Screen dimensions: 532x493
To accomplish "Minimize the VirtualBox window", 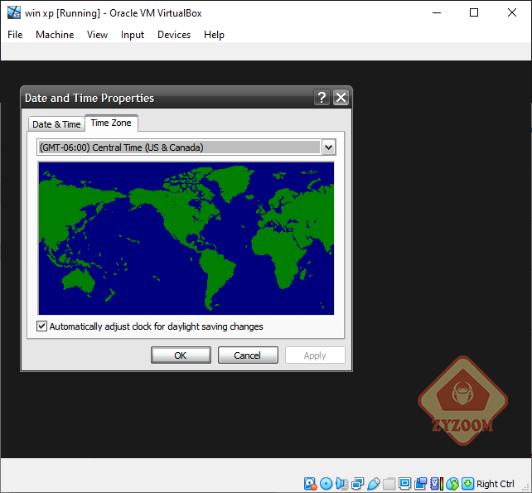I will 437,13.
